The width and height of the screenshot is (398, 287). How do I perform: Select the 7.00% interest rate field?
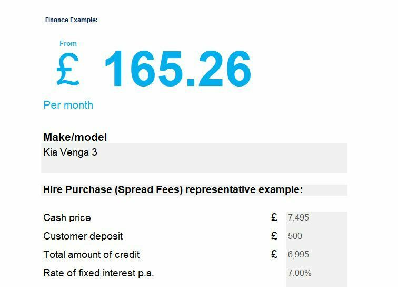[316, 273]
